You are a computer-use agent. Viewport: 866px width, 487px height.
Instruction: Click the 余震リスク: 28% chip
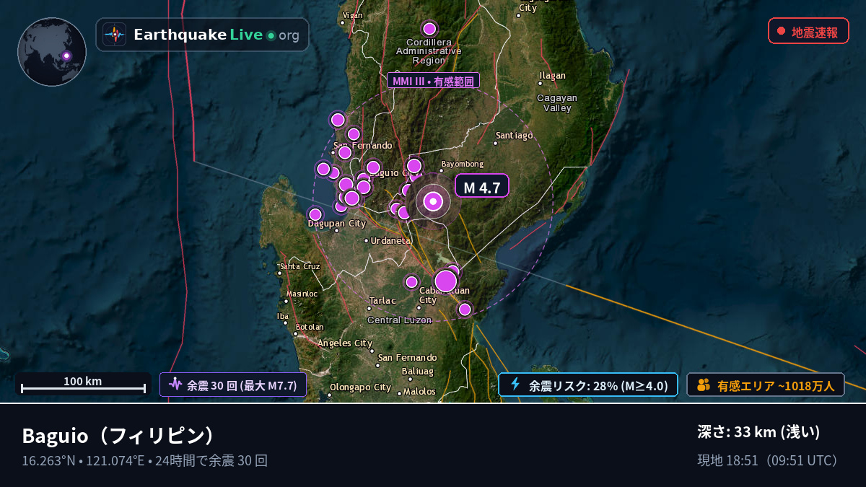click(588, 385)
